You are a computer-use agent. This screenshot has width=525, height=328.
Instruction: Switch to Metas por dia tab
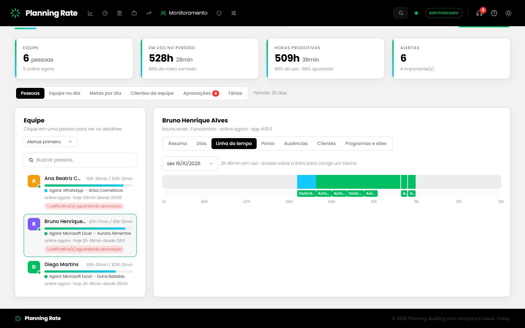click(x=105, y=93)
